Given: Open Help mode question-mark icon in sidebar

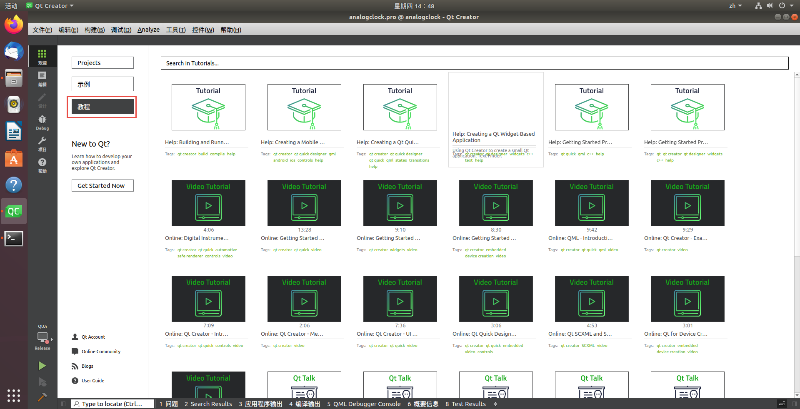Looking at the screenshot, I should (x=42, y=165).
